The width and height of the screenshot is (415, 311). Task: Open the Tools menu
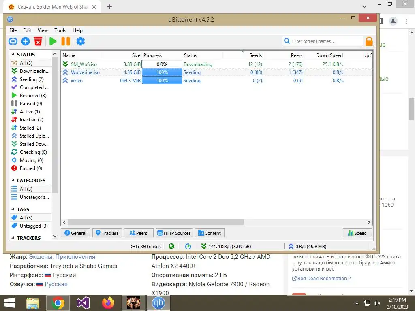[60, 30]
